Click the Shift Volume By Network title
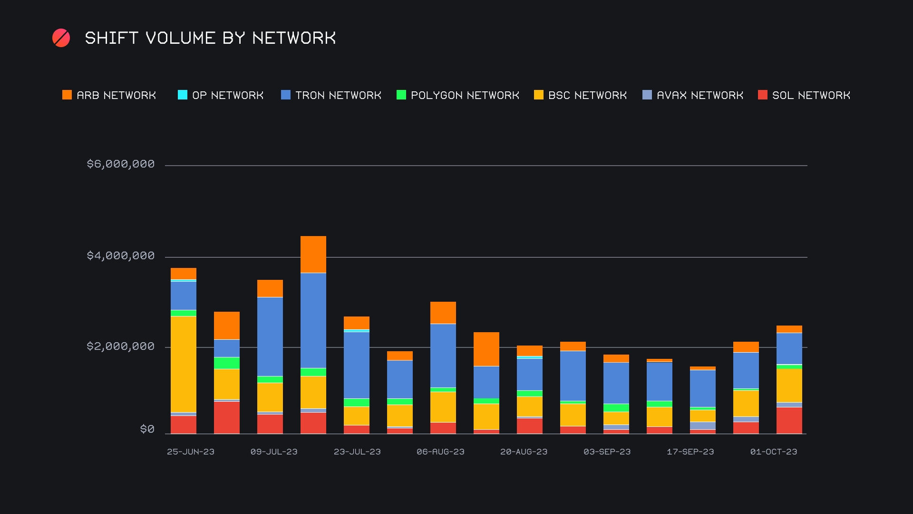The image size is (913, 514). 210,38
